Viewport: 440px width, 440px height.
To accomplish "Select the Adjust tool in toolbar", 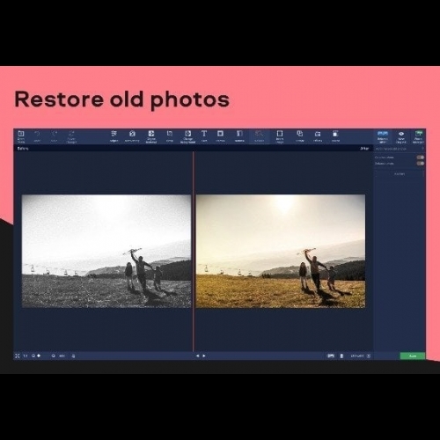I will coord(114,136).
